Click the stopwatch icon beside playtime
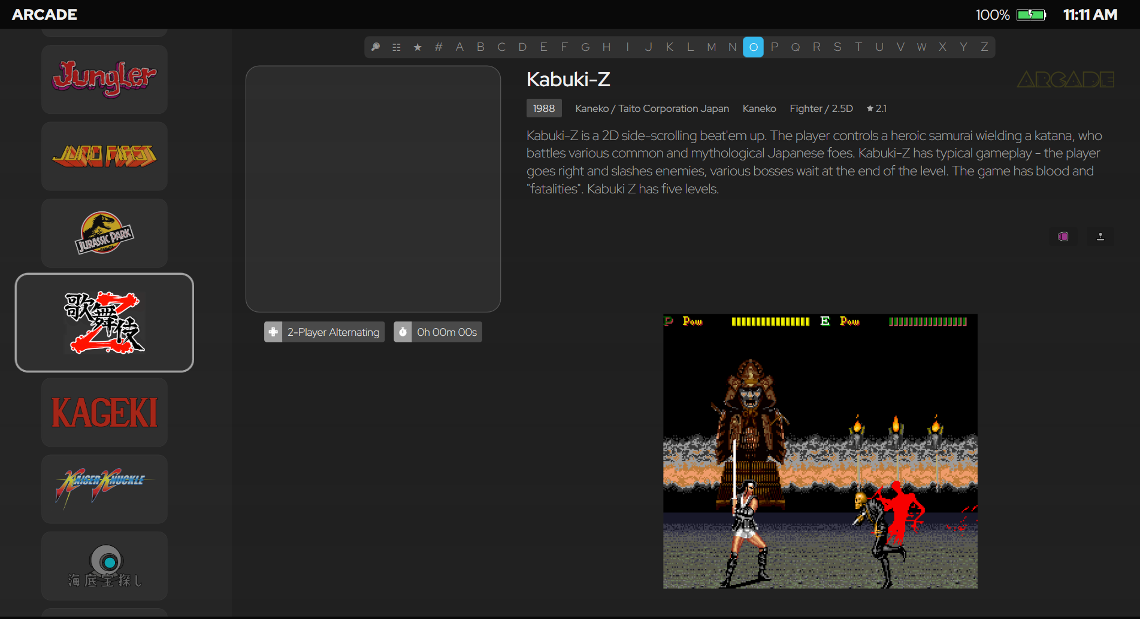The height and width of the screenshot is (619, 1140). coord(403,332)
